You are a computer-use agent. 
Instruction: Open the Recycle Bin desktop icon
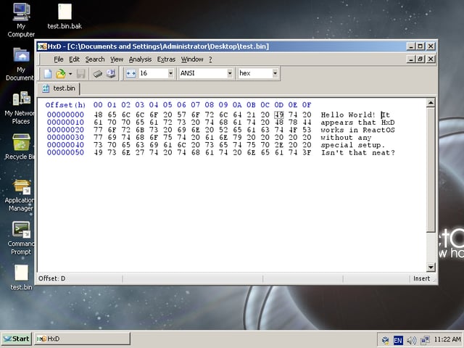pos(20,146)
